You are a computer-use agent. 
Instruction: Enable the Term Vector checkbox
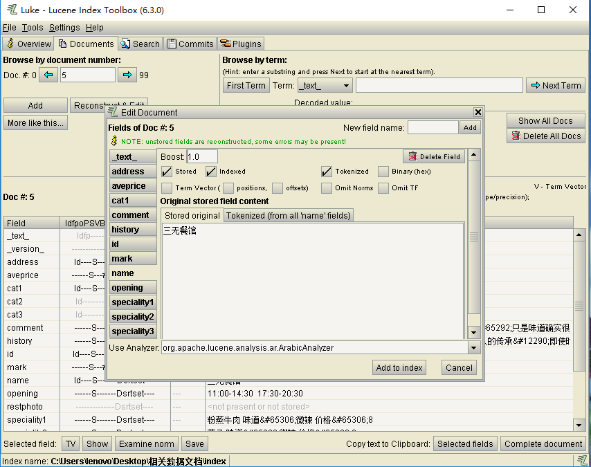[x=167, y=187]
